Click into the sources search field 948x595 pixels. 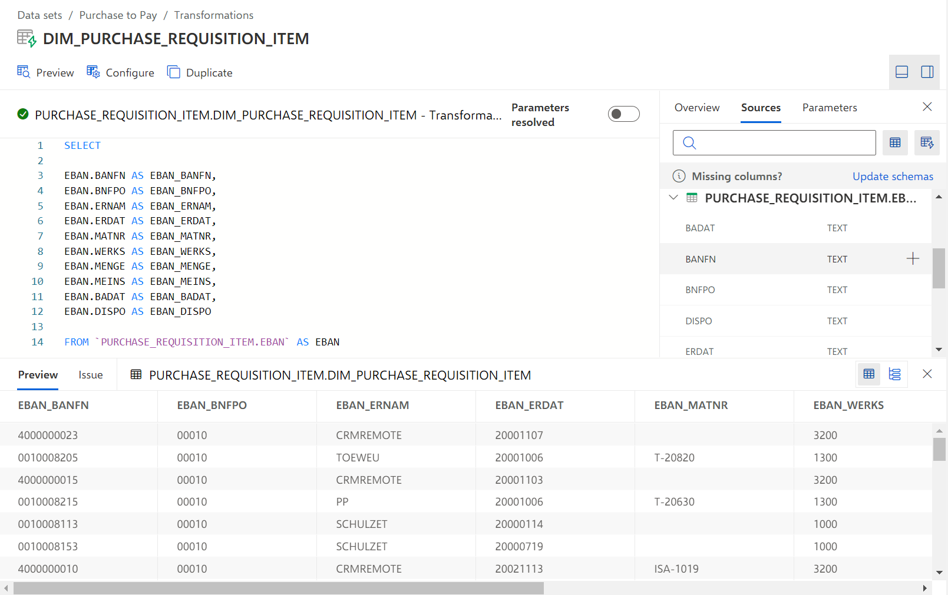tap(774, 142)
